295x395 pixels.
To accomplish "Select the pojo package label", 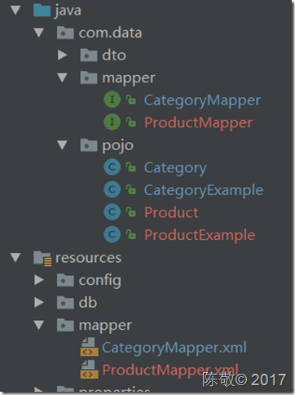I will [118, 146].
